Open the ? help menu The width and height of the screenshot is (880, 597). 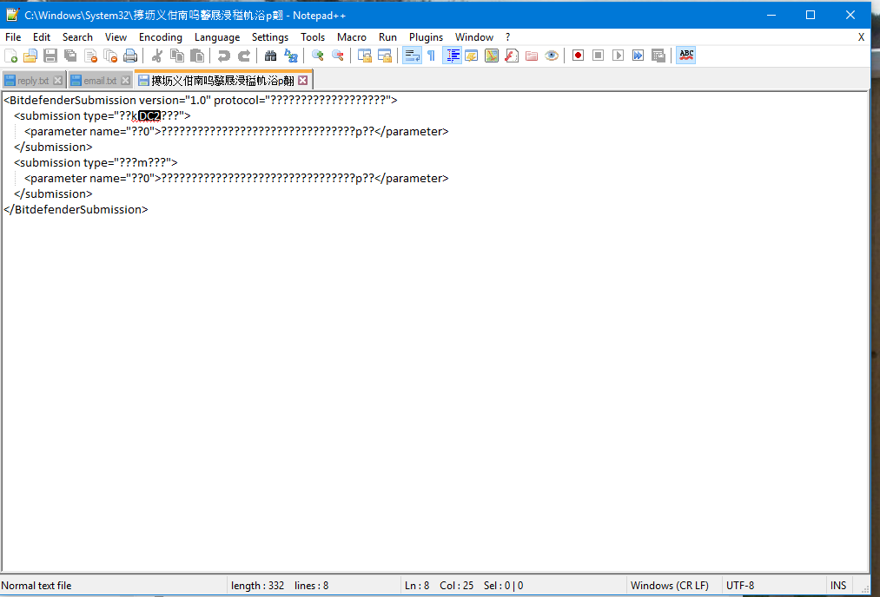[508, 37]
